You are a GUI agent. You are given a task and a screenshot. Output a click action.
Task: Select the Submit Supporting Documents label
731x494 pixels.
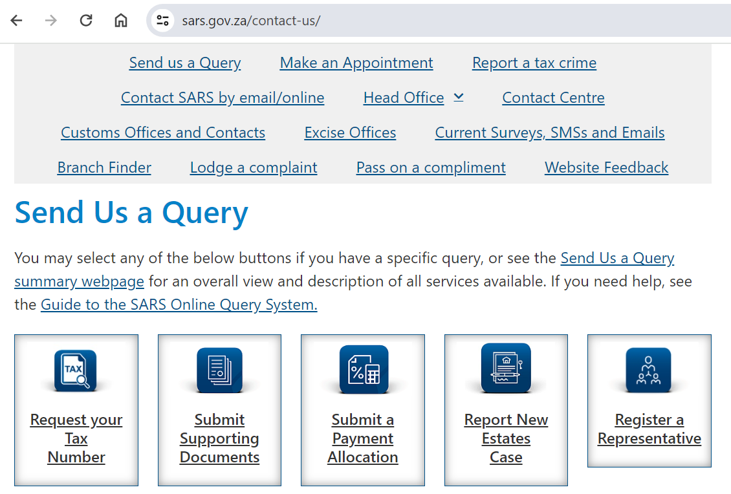coord(219,438)
